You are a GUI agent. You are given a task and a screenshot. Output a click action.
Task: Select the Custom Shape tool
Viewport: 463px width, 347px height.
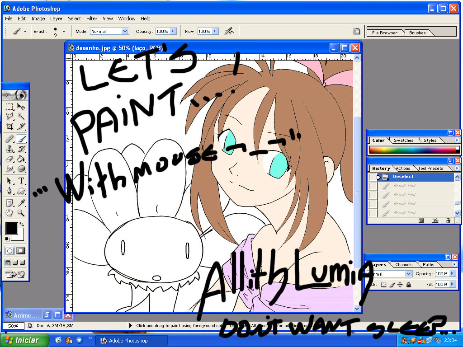(21, 191)
